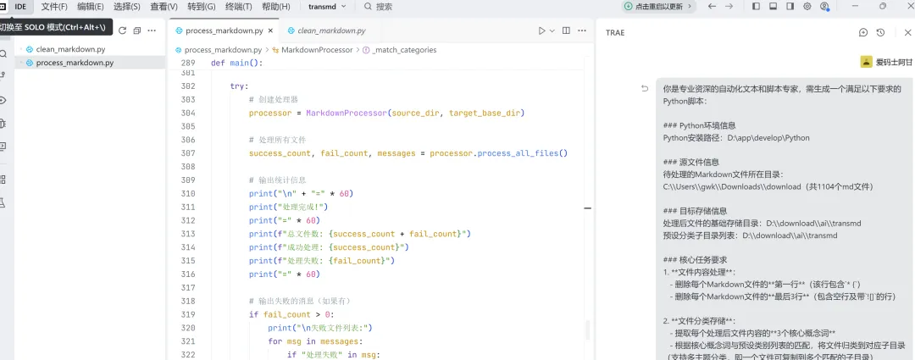This screenshot has height=360, width=915.
Task: Open settings gear icon
Action: tap(807, 7)
